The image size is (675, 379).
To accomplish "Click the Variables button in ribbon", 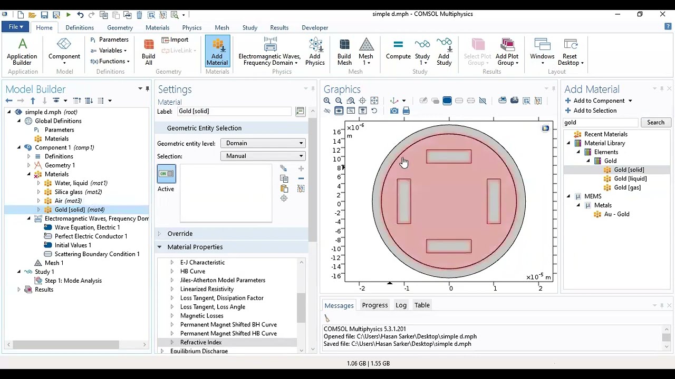I will 109,51.
